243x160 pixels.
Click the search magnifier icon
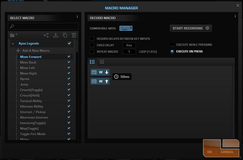pos(12,26)
